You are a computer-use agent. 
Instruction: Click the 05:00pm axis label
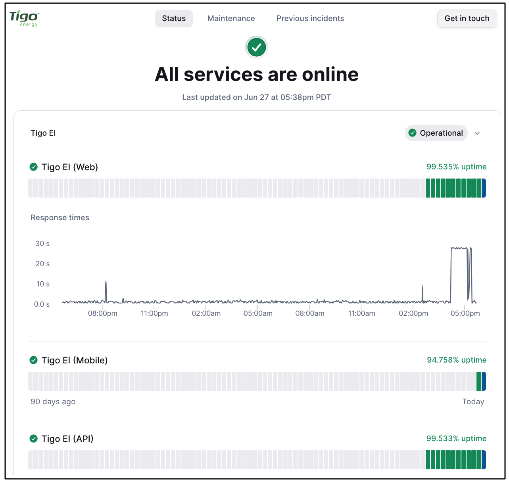465,313
